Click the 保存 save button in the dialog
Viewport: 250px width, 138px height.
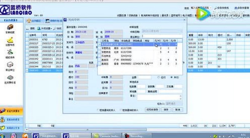coord(166,110)
